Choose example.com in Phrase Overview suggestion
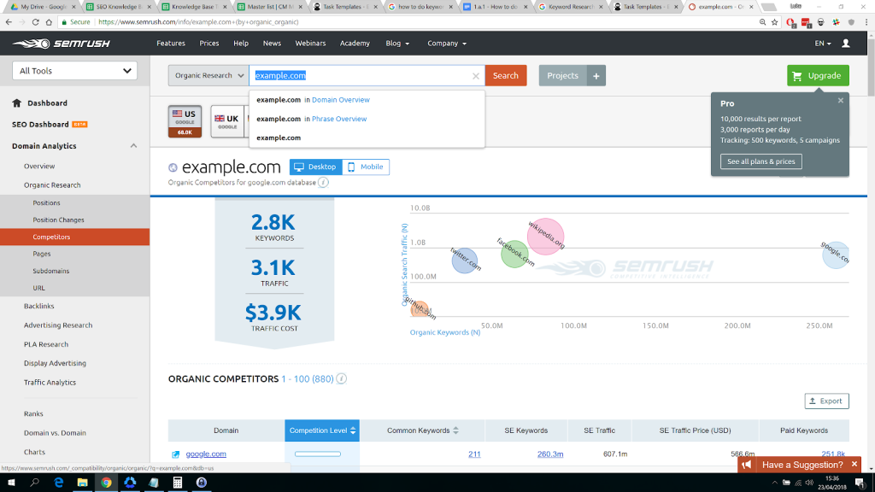Viewport: 875px width, 492px height. click(367, 119)
